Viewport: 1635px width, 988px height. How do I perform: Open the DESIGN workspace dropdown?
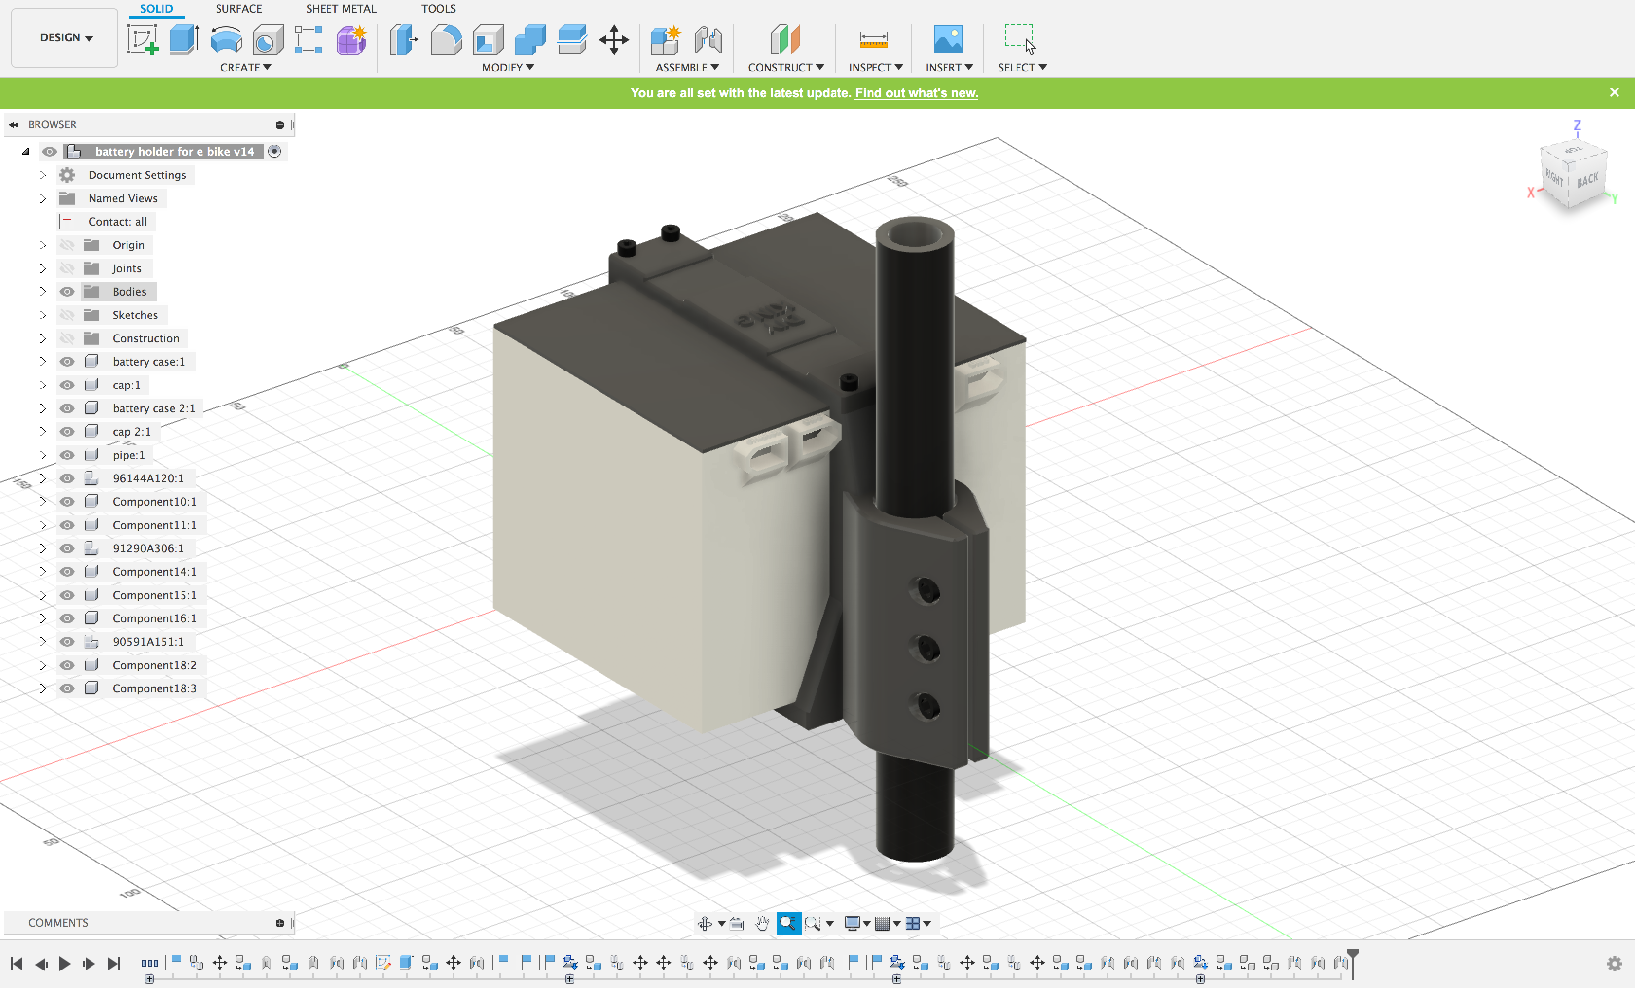[65, 38]
